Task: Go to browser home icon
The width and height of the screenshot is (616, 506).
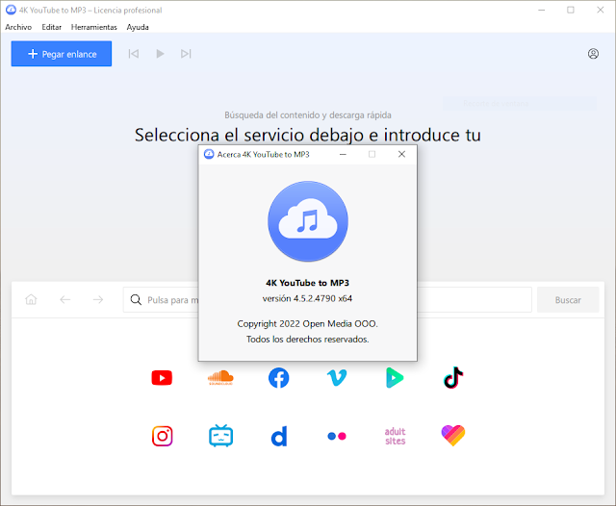Action: (x=31, y=300)
